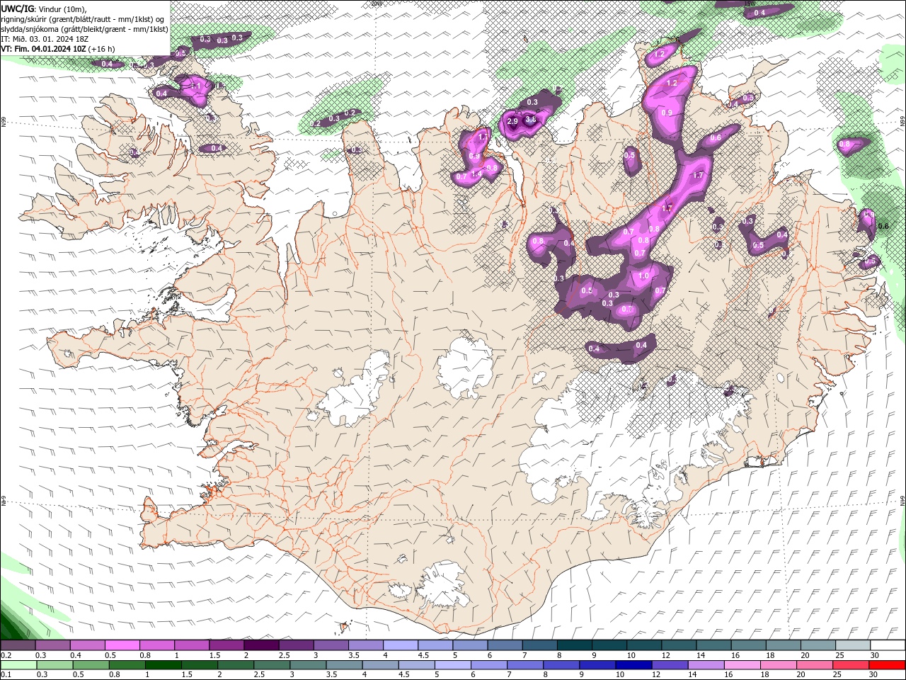Pick the pink swatch between 16 and 18, lower scale
This screenshot has width=906, height=680.
click(742, 665)
